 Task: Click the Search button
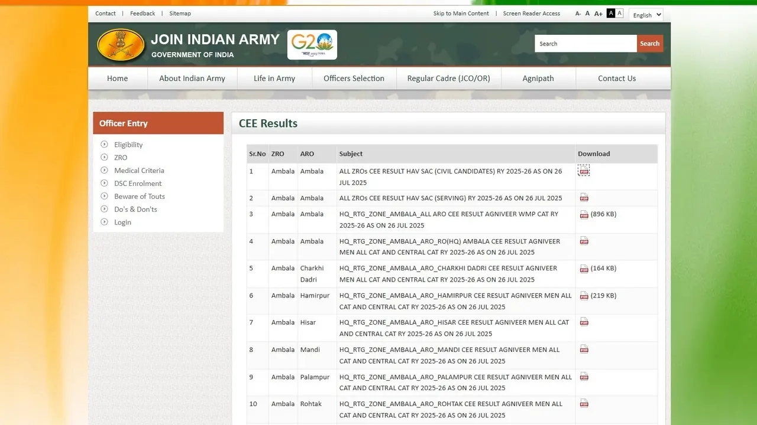649,43
